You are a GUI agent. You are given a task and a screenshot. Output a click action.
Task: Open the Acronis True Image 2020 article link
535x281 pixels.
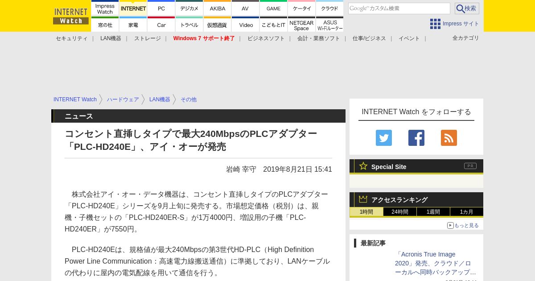436,263
